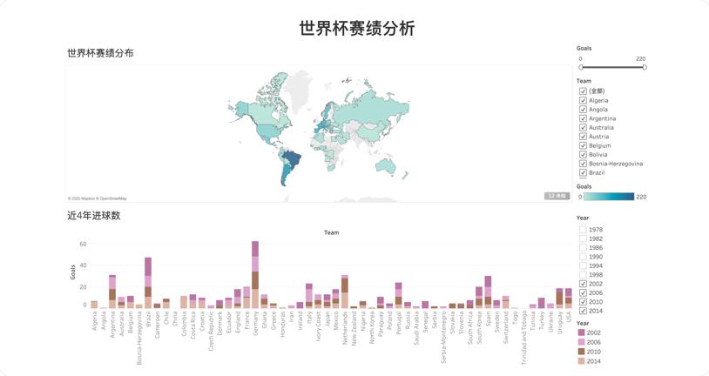This screenshot has width=709, height=376.
Task: Uncheck Brazil in the Team filter
Action: [584, 172]
